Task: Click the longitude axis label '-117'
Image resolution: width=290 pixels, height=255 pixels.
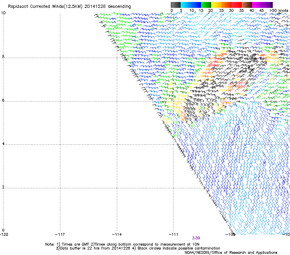Action: [x=60, y=235]
